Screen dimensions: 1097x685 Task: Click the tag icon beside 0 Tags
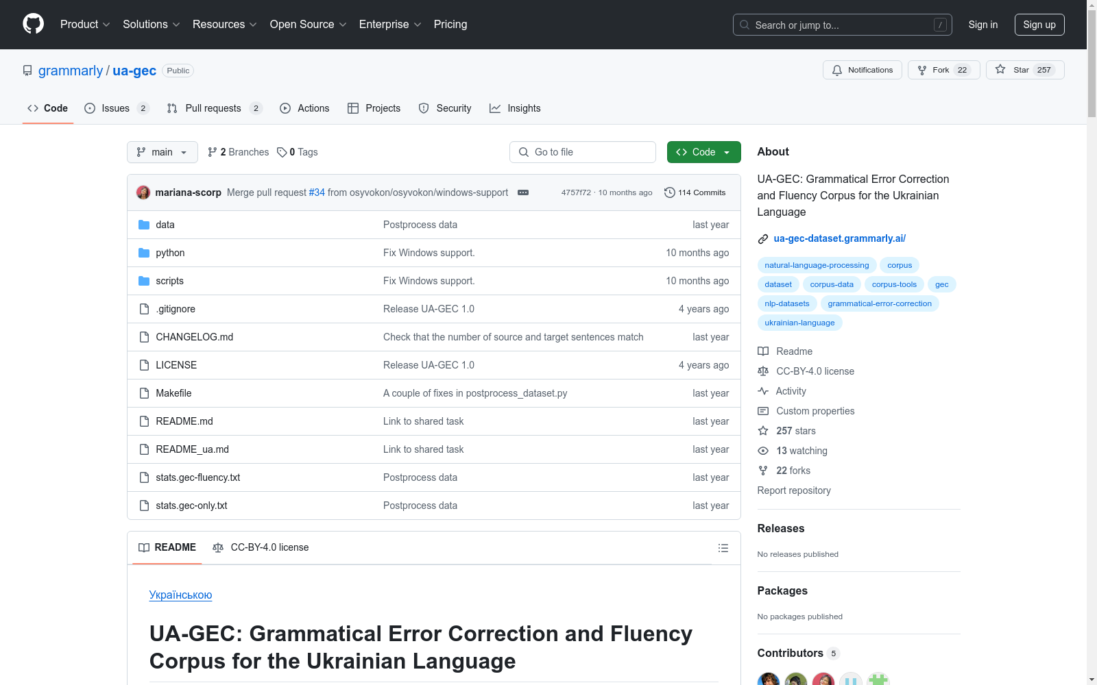pos(282,152)
